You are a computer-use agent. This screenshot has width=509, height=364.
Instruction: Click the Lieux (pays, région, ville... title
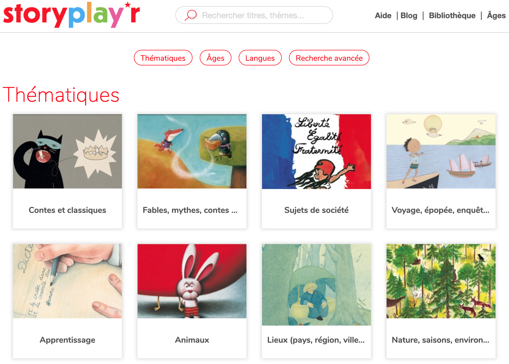316,340
